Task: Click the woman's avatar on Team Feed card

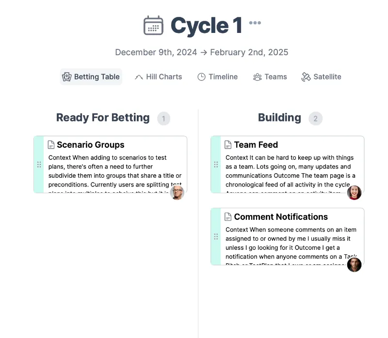Action: (354, 193)
